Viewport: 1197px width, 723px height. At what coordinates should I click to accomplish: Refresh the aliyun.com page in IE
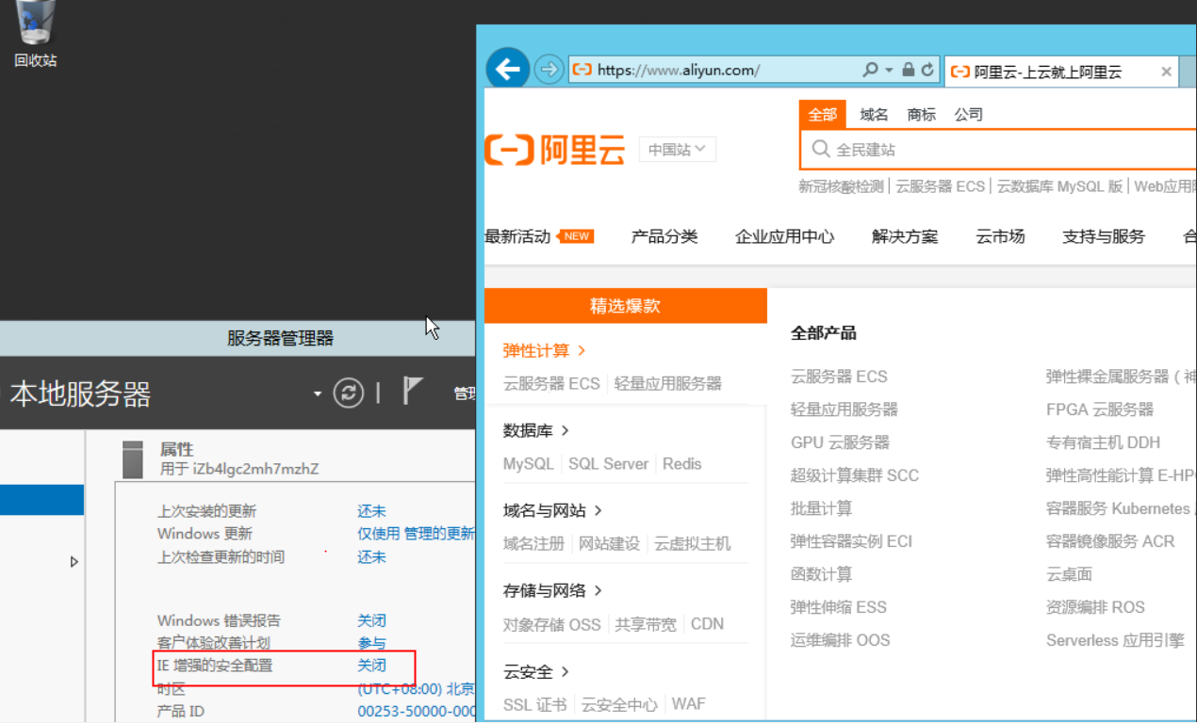927,70
